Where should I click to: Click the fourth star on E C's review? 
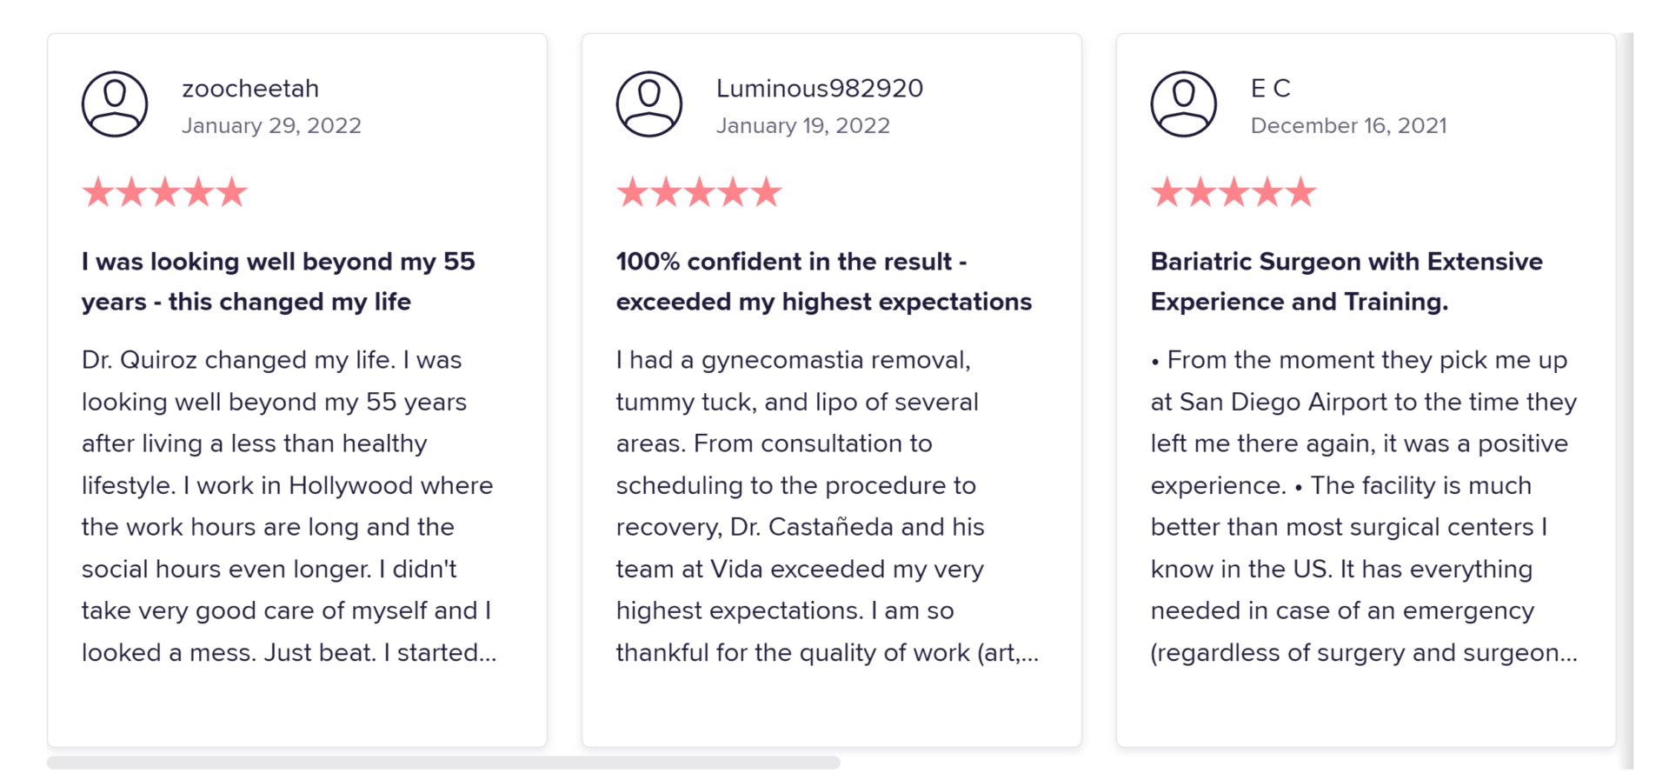1269,191
